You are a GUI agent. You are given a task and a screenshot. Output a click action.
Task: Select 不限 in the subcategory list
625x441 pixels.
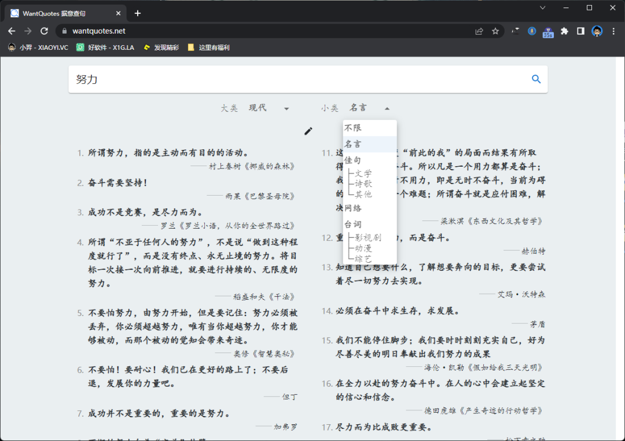point(353,128)
